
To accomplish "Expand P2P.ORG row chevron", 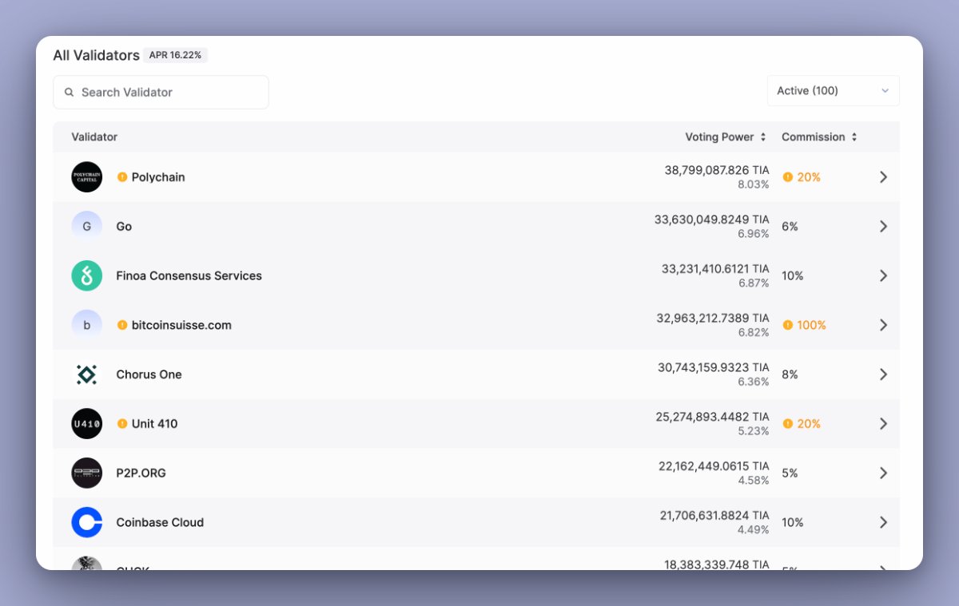I will tap(883, 473).
